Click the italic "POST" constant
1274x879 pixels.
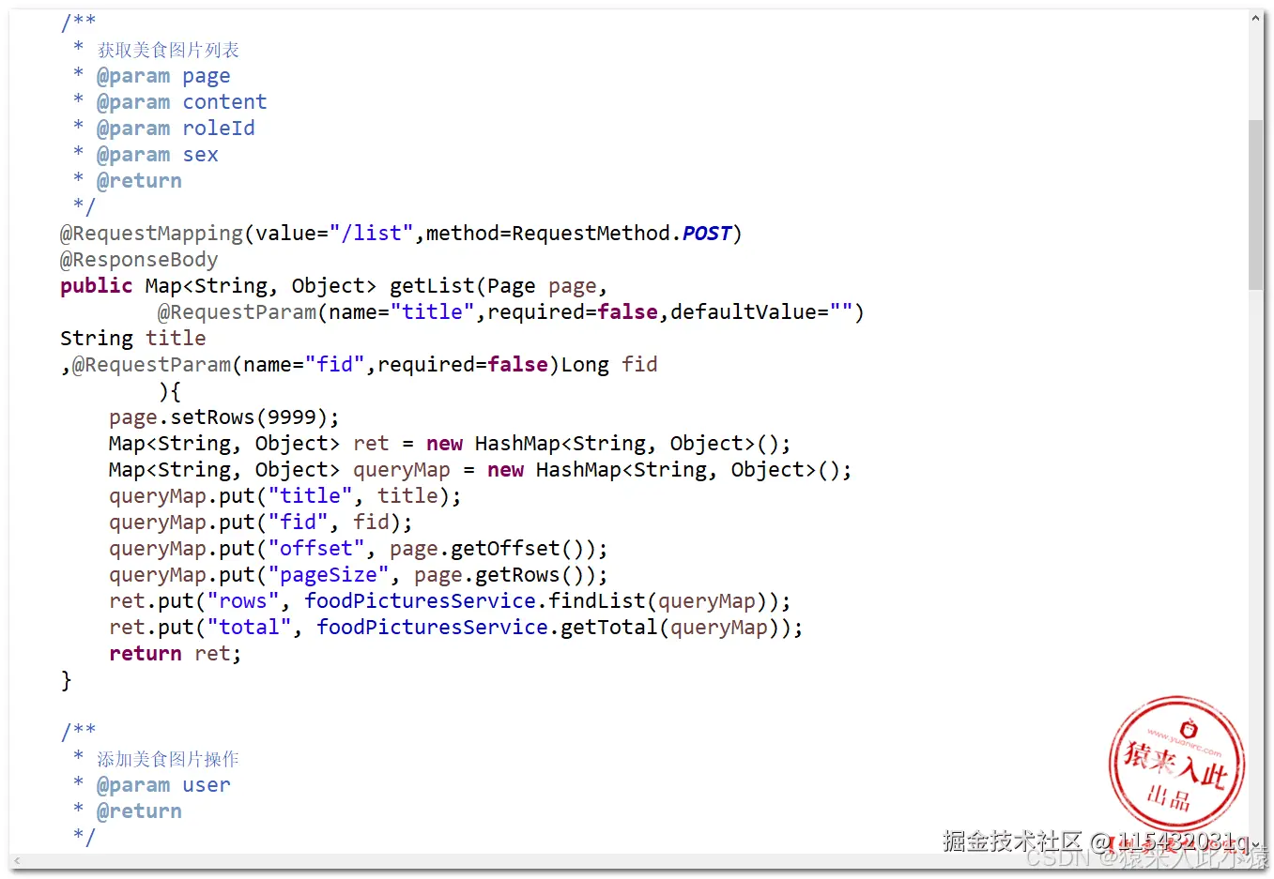707,234
